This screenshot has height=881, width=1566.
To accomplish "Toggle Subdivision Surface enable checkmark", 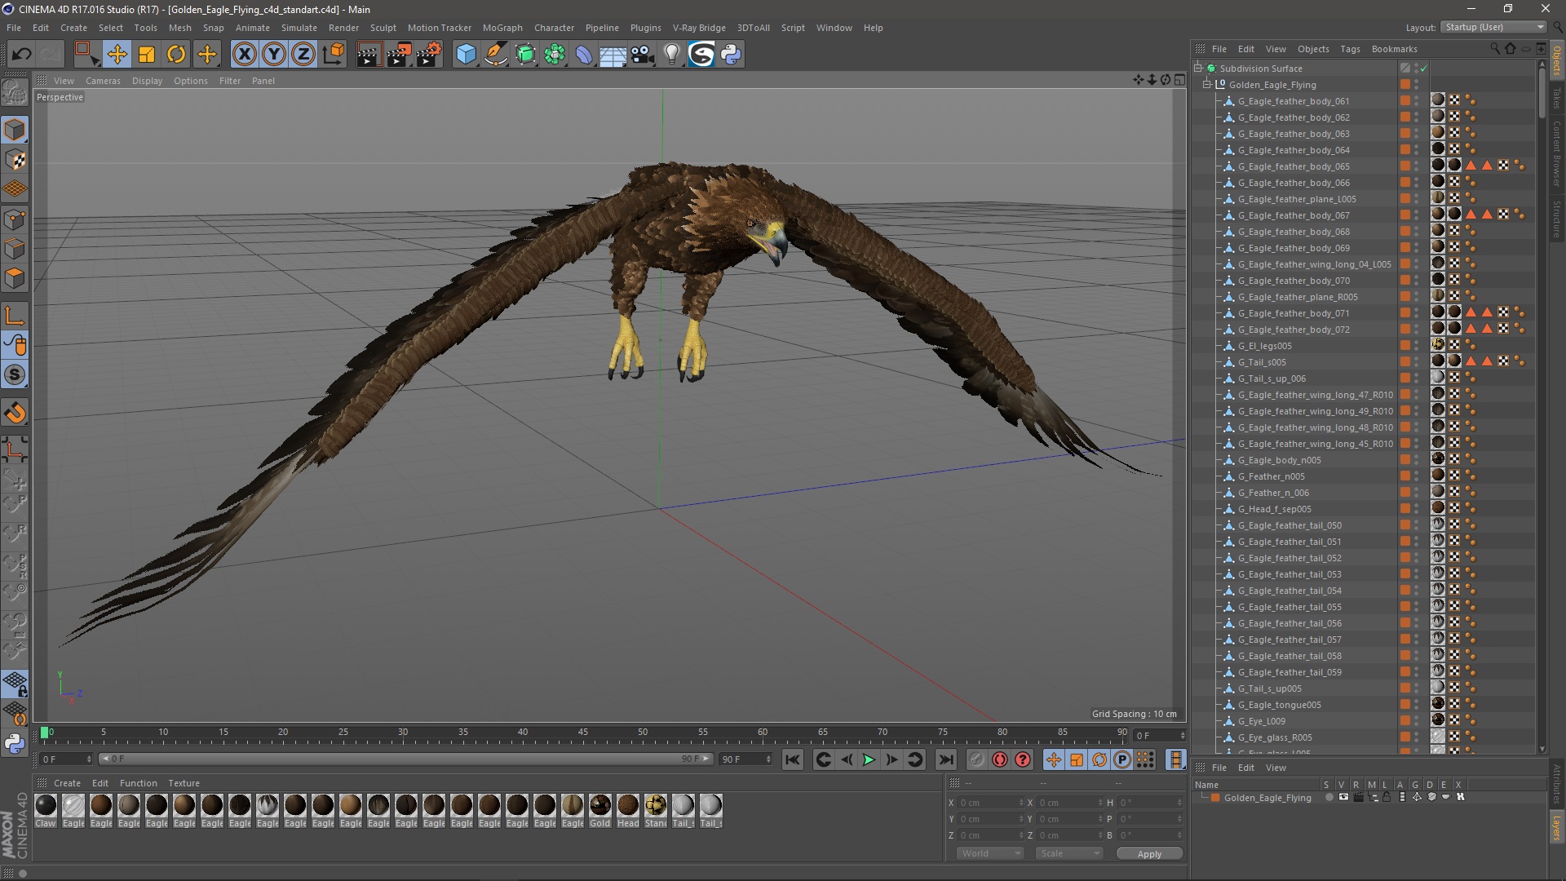I will click(1424, 69).
